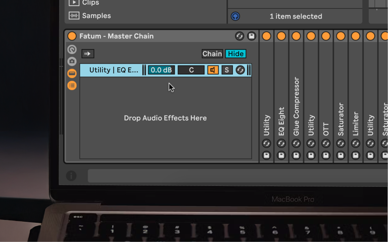Viewport: 388px width, 242px height.
Task: Click the save preset icon under Limiter
Action: tap(355, 155)
